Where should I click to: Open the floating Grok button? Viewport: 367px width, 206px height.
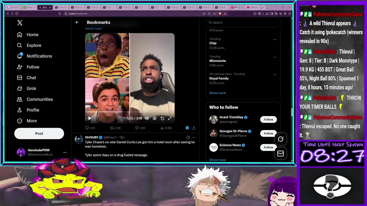click(x=280, y=139)
